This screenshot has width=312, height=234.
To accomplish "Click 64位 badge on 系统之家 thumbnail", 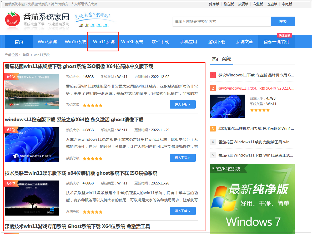I will point(11,130).
